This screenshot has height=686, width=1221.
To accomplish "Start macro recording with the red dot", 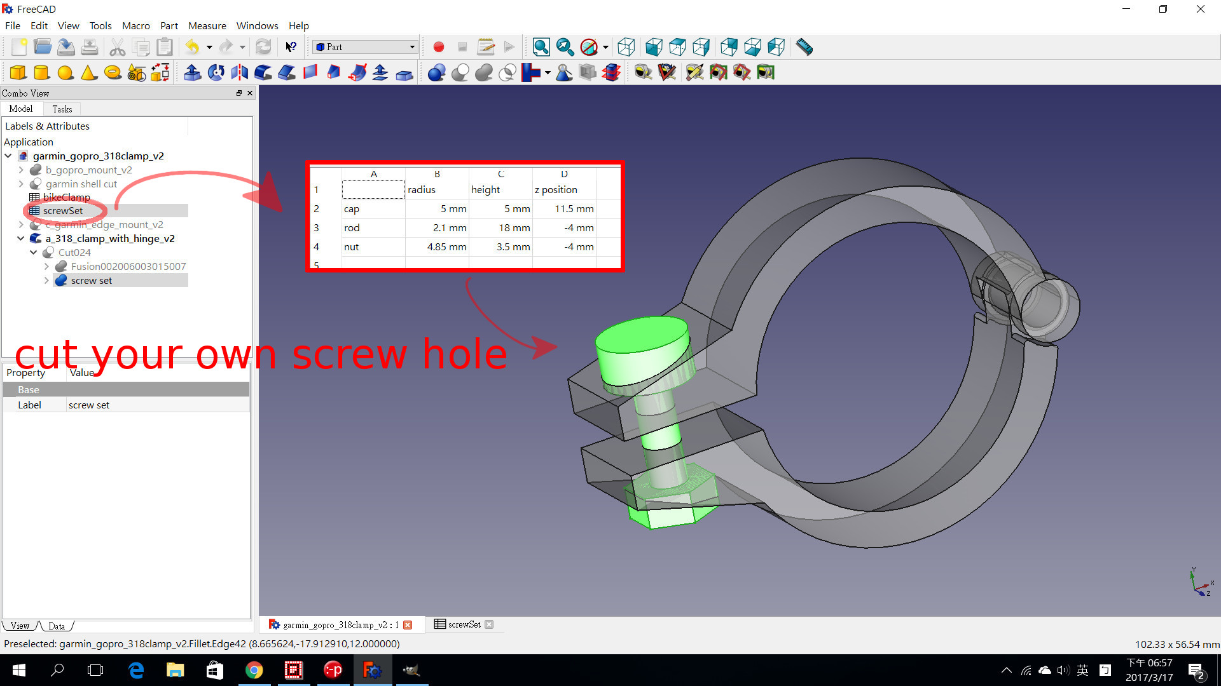I will (x=438, y=47).
